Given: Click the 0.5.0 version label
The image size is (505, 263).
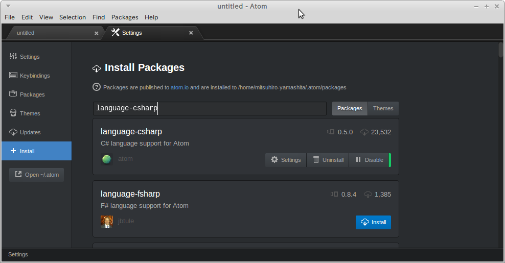Looking at the screenshot, I should [345, 132].
